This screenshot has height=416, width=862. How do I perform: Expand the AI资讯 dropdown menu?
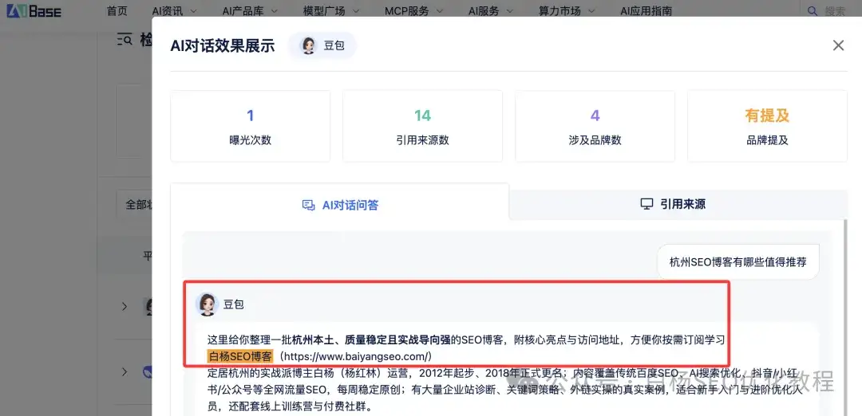coord(175,11)
